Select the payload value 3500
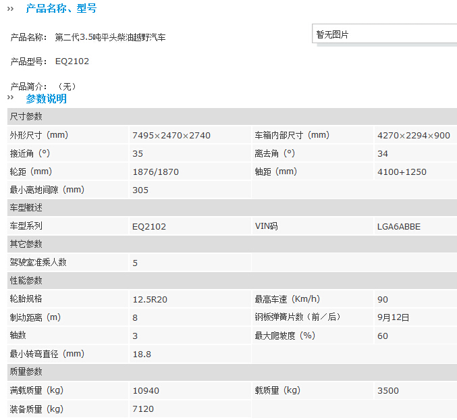Image resolution: width=457 pixels, height=420 pixels. [388, 390]
